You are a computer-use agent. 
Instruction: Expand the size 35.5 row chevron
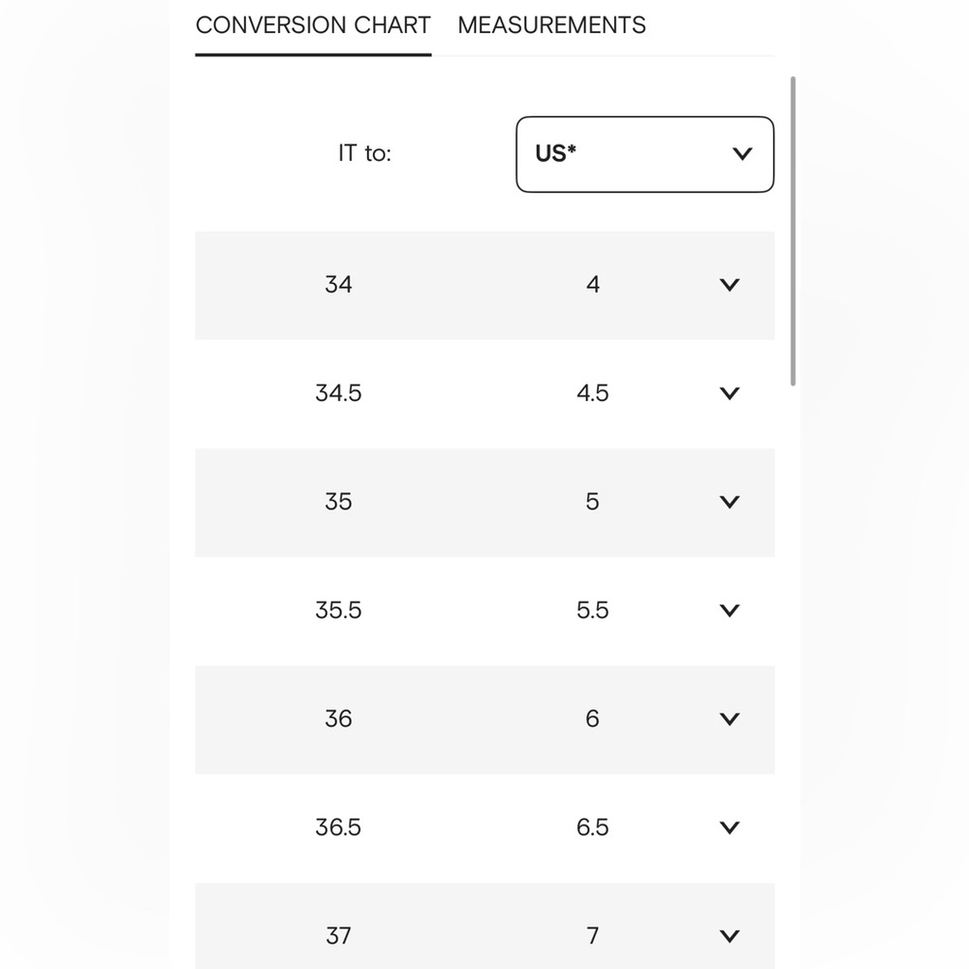pos(730,610)
